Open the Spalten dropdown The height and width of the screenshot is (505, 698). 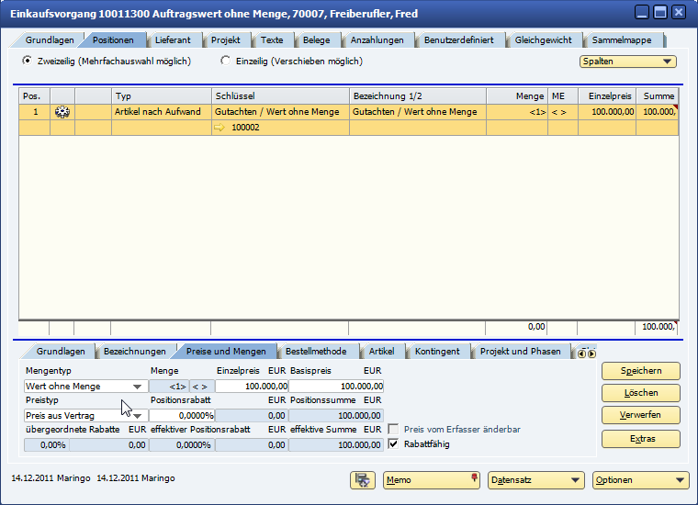[x=628, y=62]
